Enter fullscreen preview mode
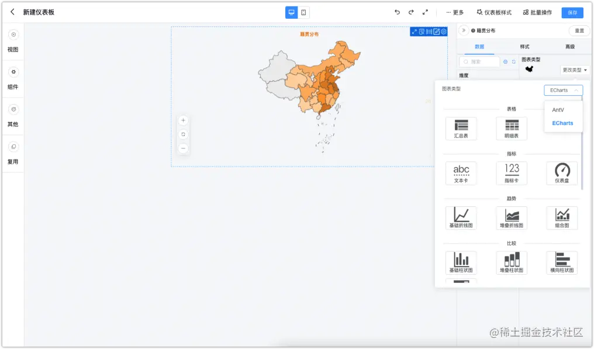The height and width of the screenshot is (349, 594). click(x=425, y=12)
